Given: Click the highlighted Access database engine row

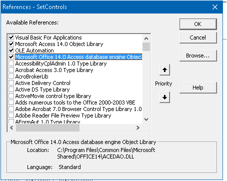Looking at the screenshot, I should (x=78, y=57).
